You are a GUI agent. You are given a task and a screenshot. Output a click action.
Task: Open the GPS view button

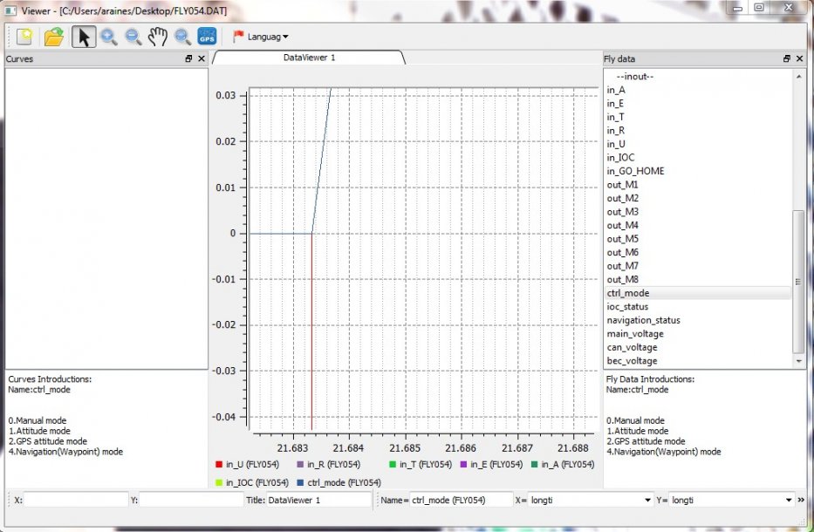point(207,37)
